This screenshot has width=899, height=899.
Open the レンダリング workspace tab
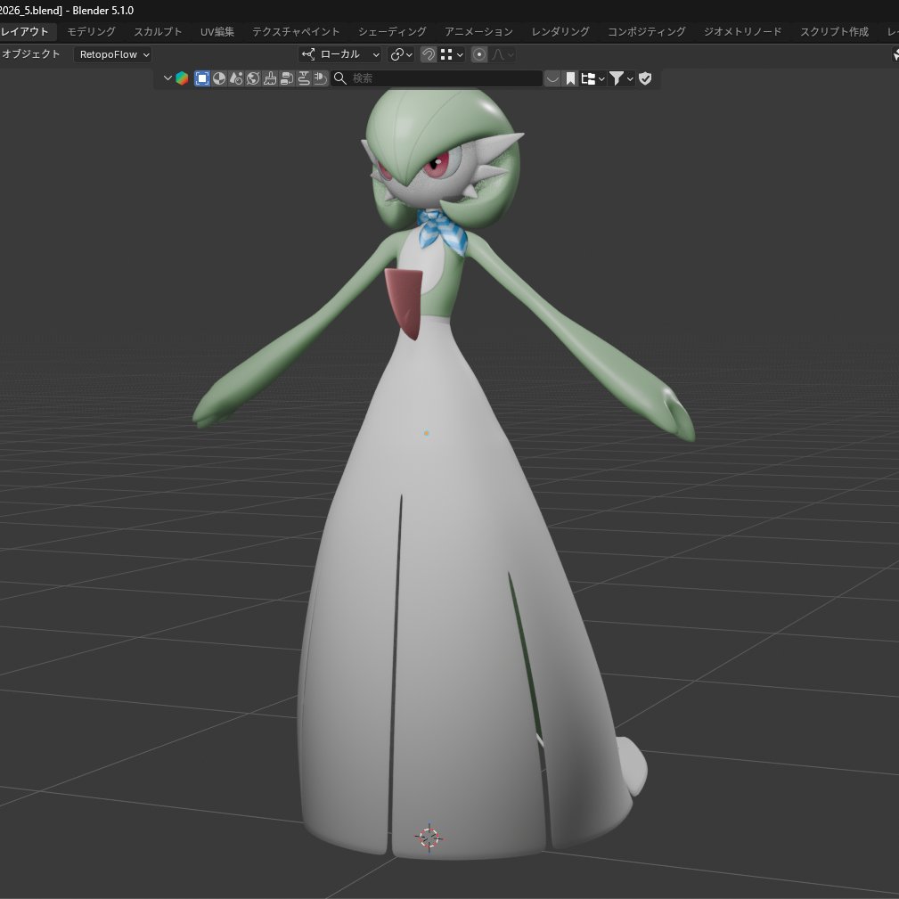(560, 31)
